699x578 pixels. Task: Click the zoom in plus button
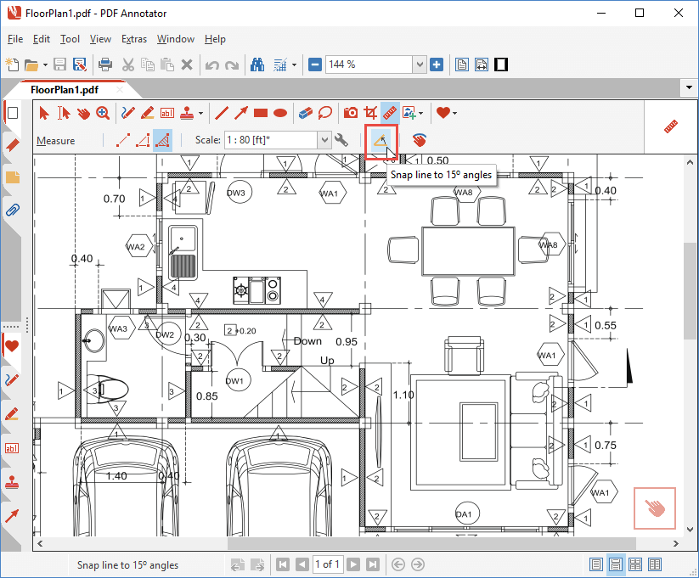(437, 65)
